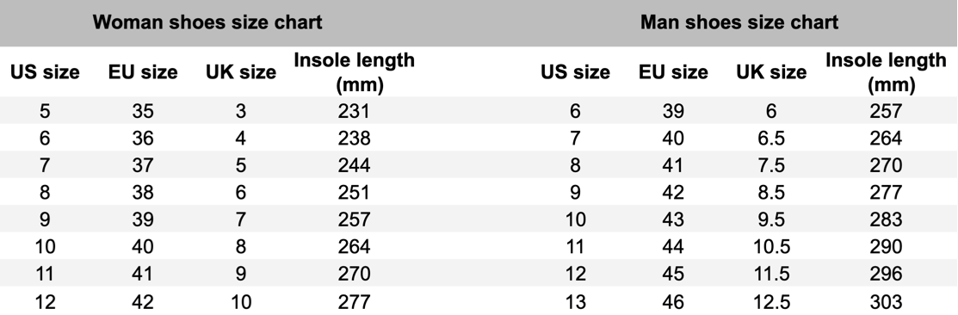The width and height of the screenshot is (958, 315).
Task: Select woman's insole length value 231
Action: (x=354, y=111)
